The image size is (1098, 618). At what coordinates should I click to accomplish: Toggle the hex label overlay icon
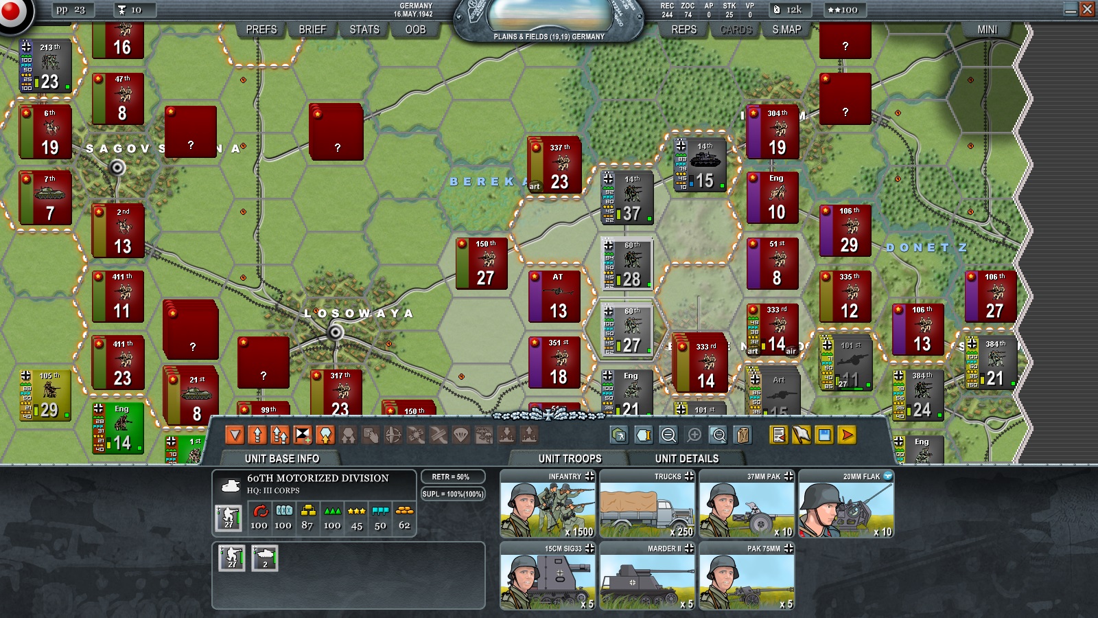point(644,435)
